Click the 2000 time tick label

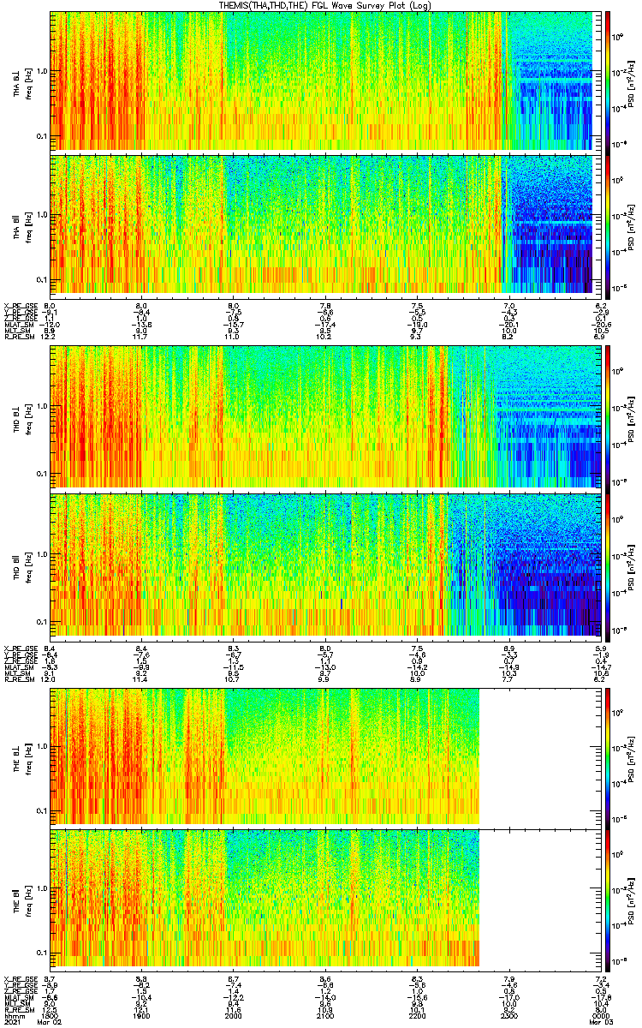point(233,1015)
